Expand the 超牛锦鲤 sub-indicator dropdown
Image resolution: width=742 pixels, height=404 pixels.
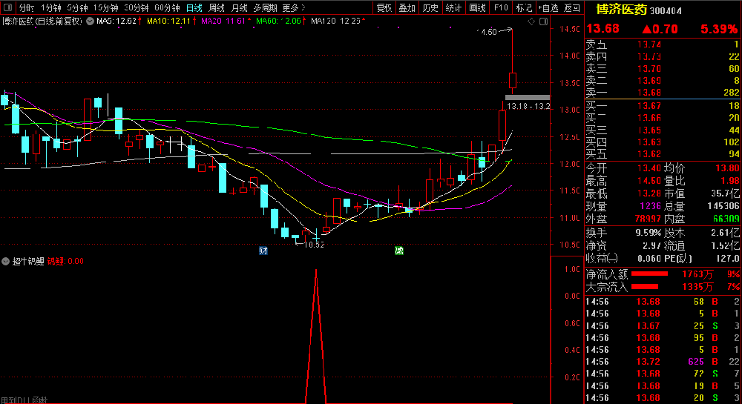[6, 261]
